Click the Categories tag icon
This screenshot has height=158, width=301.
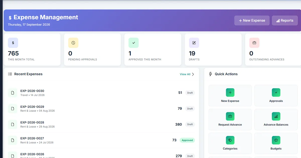[x=230, y=140]
